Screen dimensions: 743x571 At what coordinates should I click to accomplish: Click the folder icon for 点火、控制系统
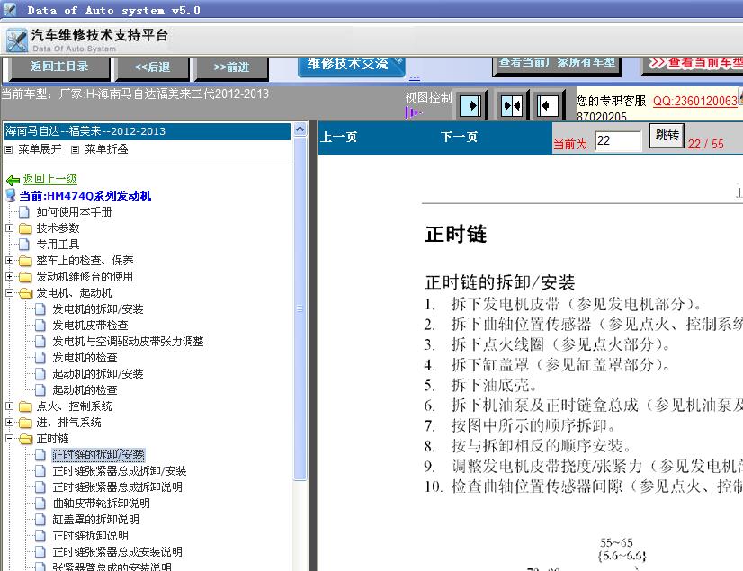(x=25, y=406)
